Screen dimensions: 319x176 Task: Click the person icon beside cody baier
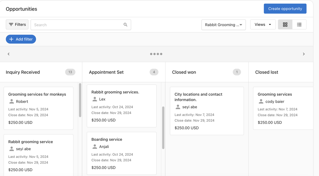point(261,101)
